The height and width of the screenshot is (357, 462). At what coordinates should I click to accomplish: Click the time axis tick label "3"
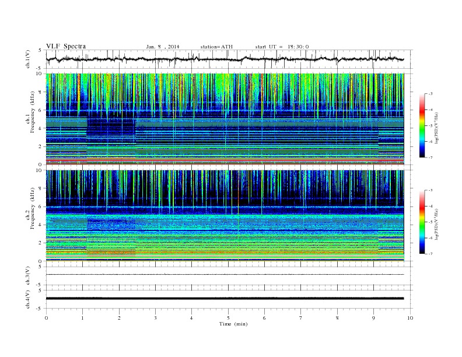click(x=155, y=318)
